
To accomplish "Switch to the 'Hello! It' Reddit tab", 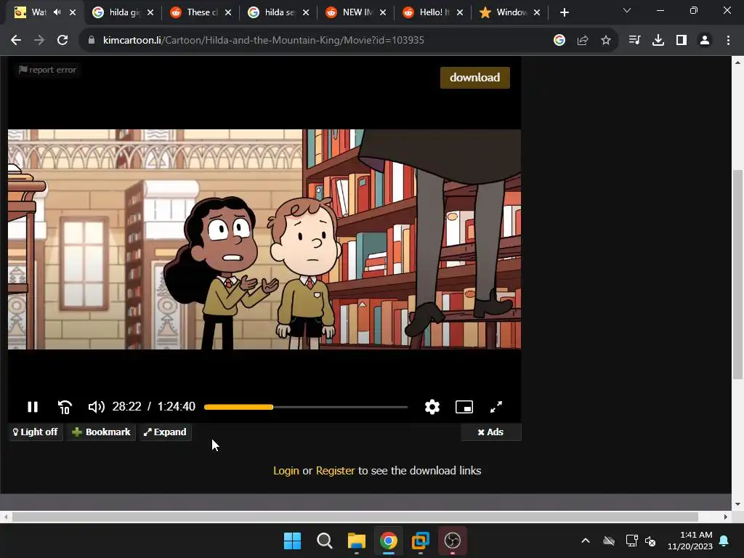I will [x=434, y=12].
